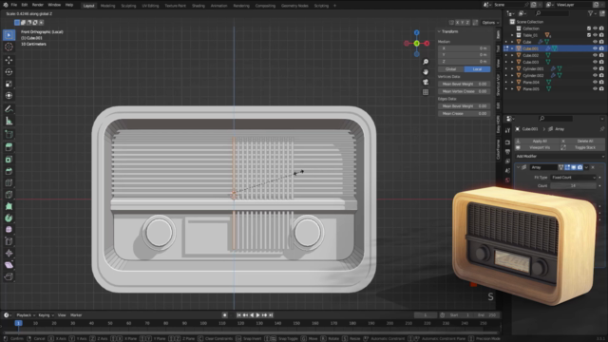Toggle Array modifier viewport display
The image size is (608, 342).
click(x=574, y=167)
